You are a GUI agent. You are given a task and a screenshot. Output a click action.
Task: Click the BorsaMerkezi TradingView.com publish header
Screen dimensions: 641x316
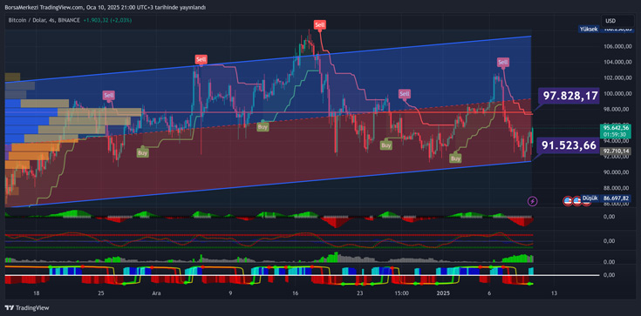tap(105, 7)
